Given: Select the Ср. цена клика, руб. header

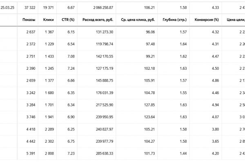Looking at the screenshot, I should (139, 19).
